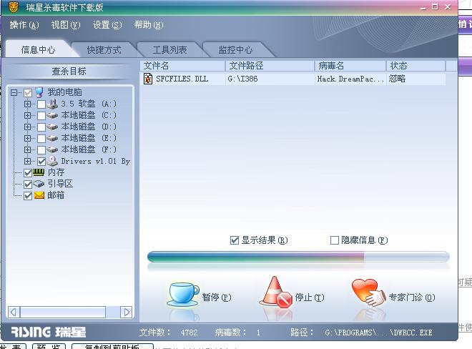Click the 查杀目标 panel header

pos(69,72)
